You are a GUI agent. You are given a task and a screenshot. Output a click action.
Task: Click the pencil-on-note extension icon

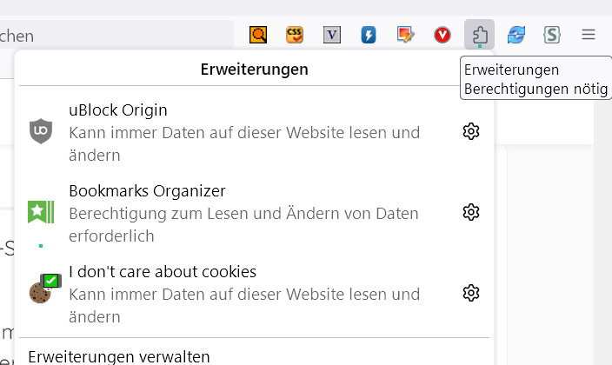405,36
